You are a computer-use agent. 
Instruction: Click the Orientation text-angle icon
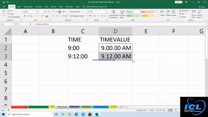tap(64, 12)
